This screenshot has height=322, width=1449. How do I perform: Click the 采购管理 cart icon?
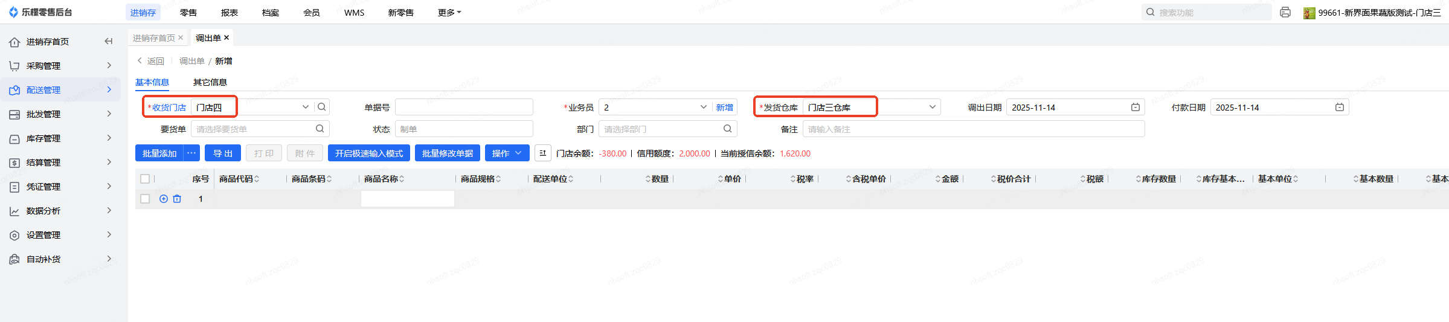point(14,66)
